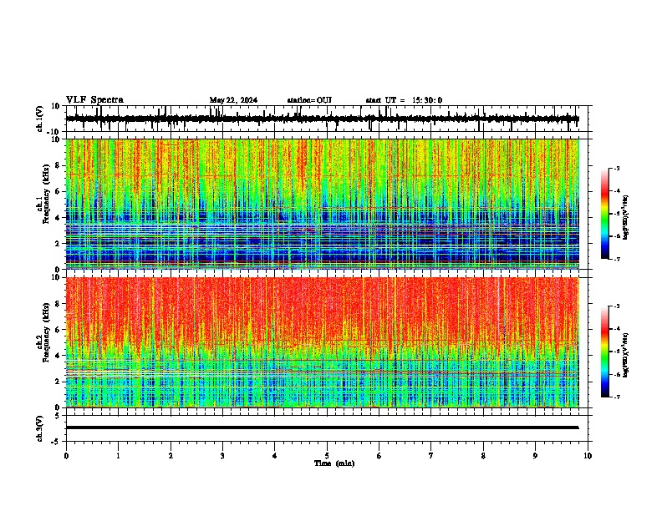Click the "station=OUI" label
Viewport: 662px width, 511px height.
(x=309, y=100)
